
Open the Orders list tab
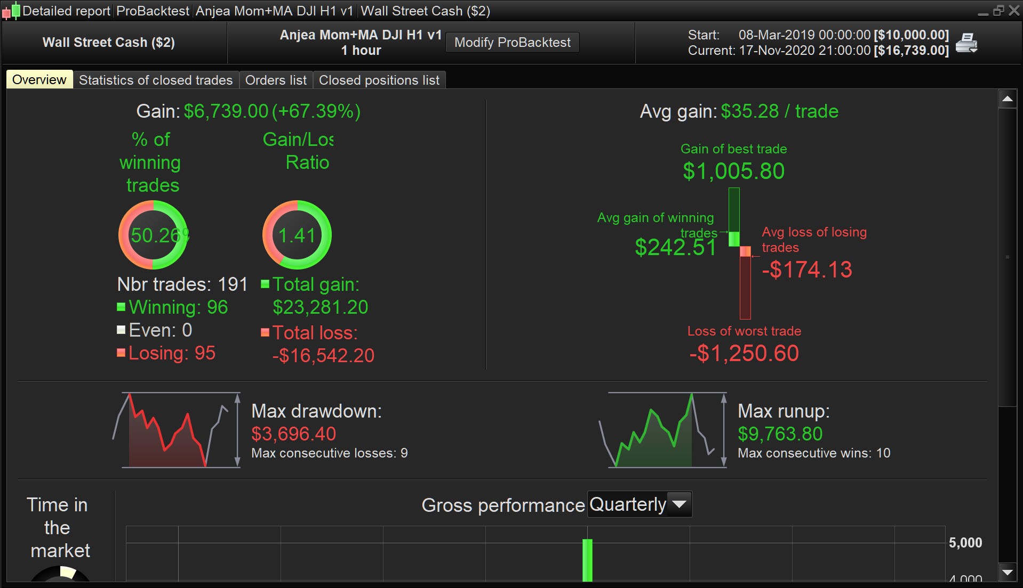click(276, 80)
